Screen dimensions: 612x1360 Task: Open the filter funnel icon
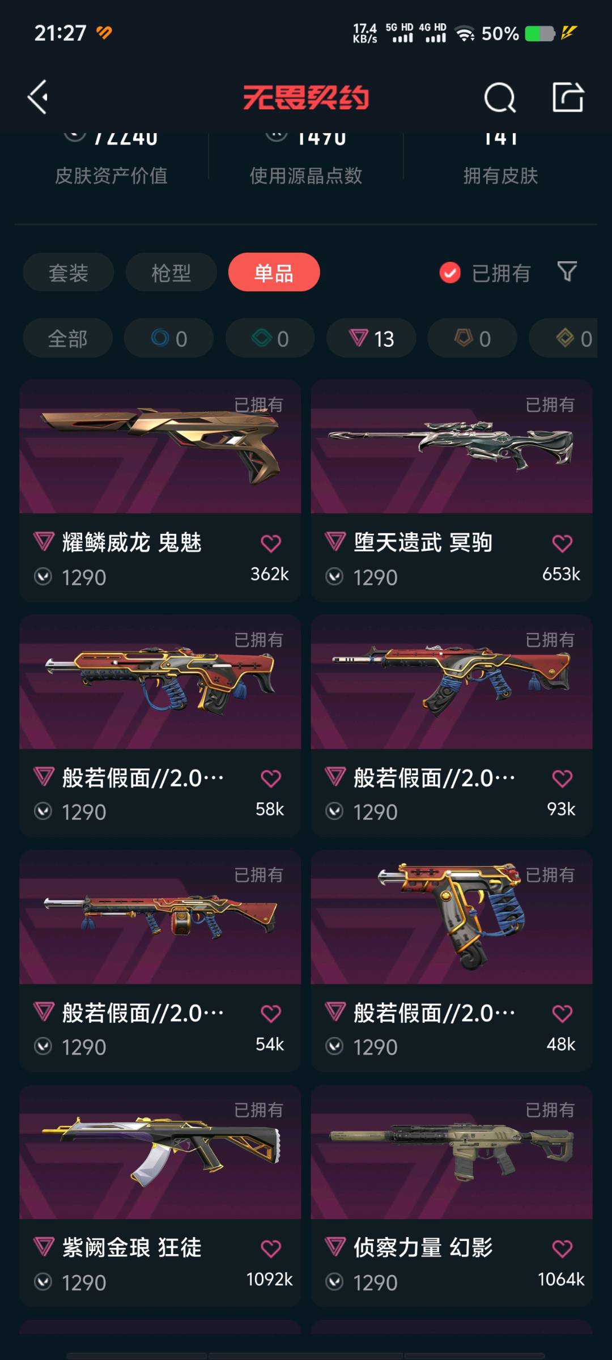[x=567, y=272]
